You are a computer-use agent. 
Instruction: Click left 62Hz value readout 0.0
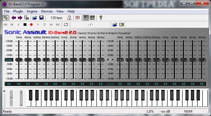click(28, 84)
